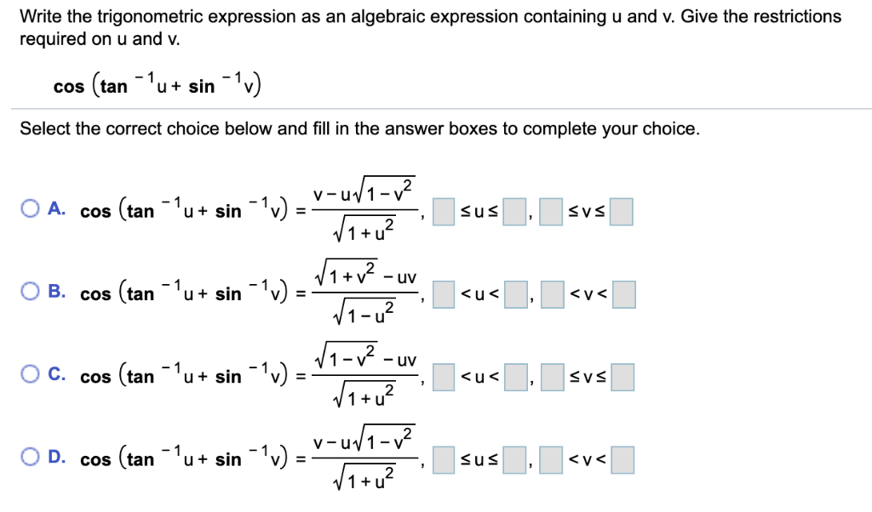Click choice B's upper u bound box
Viewport: 872px width, 512px height.
[513, 293]
